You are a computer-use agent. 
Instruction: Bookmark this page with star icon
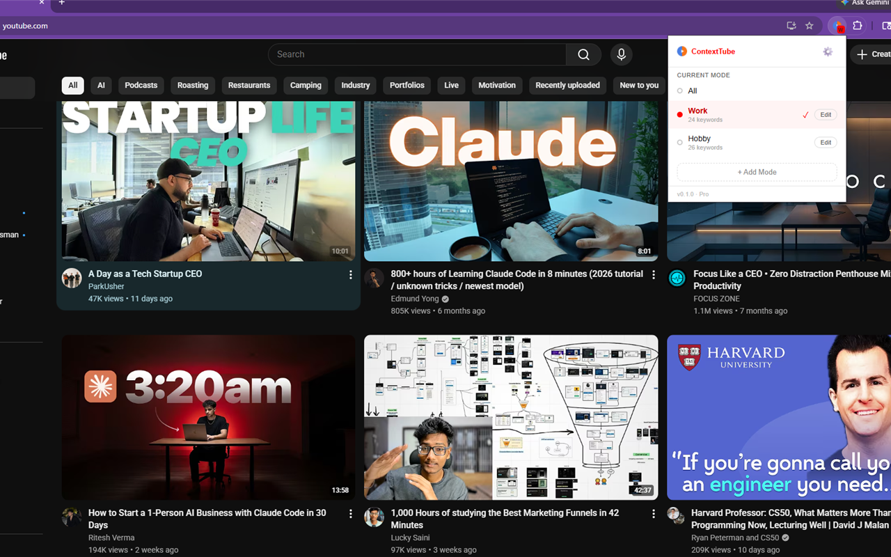(x=810, y=26)
